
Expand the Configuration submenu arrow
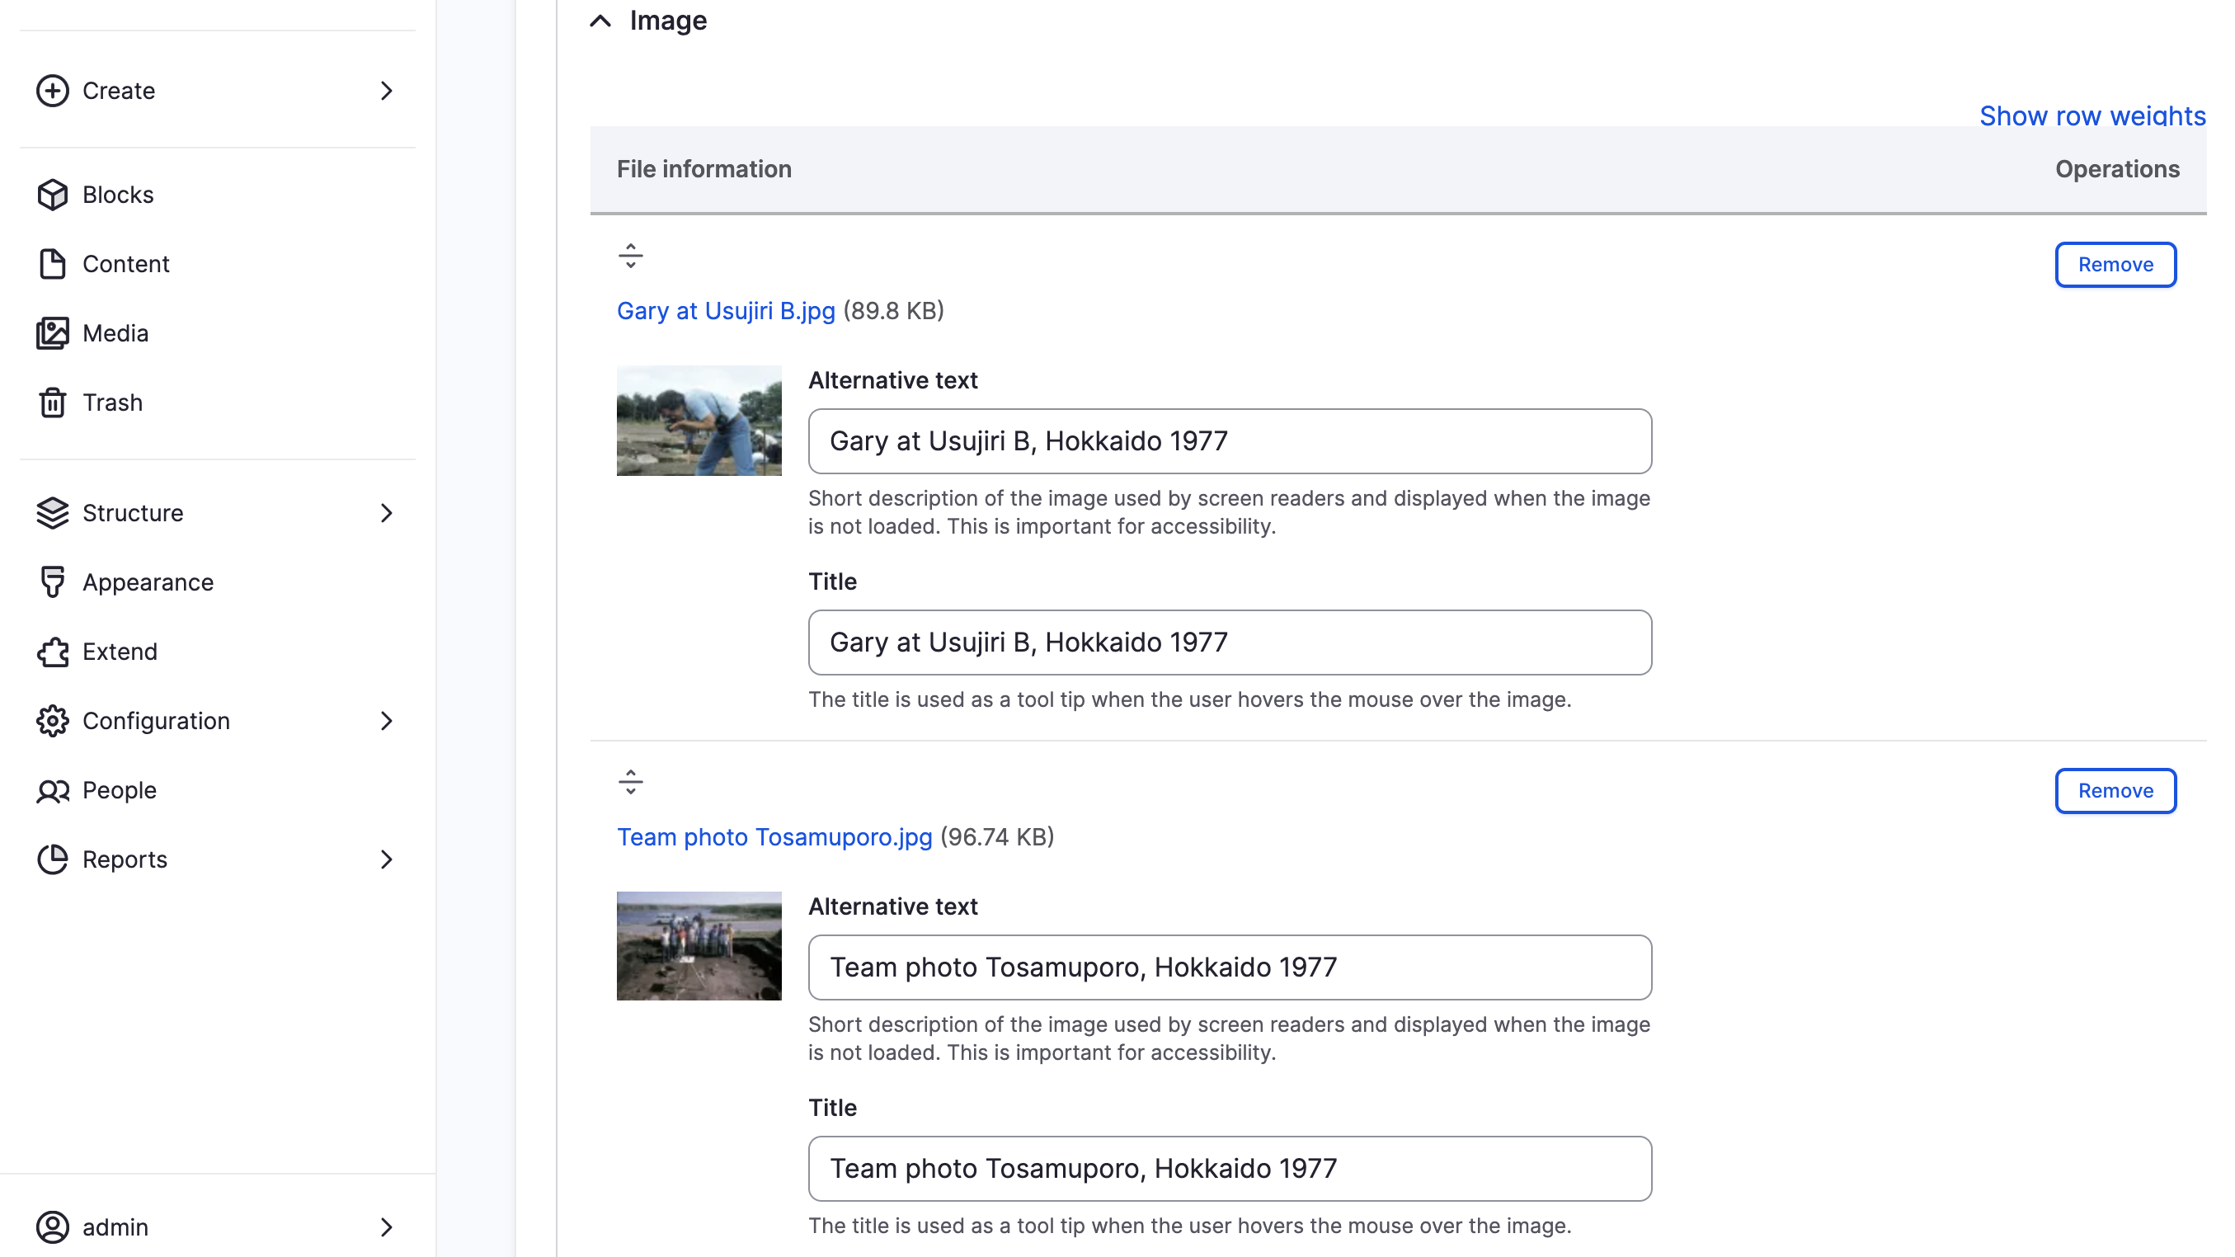pos(387,721)
